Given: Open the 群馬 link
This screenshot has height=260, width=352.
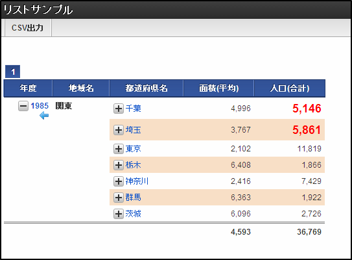Looking at the screenshot, I should 134,198.
